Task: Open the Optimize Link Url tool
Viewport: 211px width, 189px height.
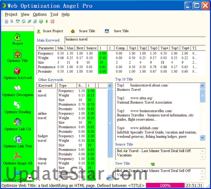Action: (x=18, y=124)
